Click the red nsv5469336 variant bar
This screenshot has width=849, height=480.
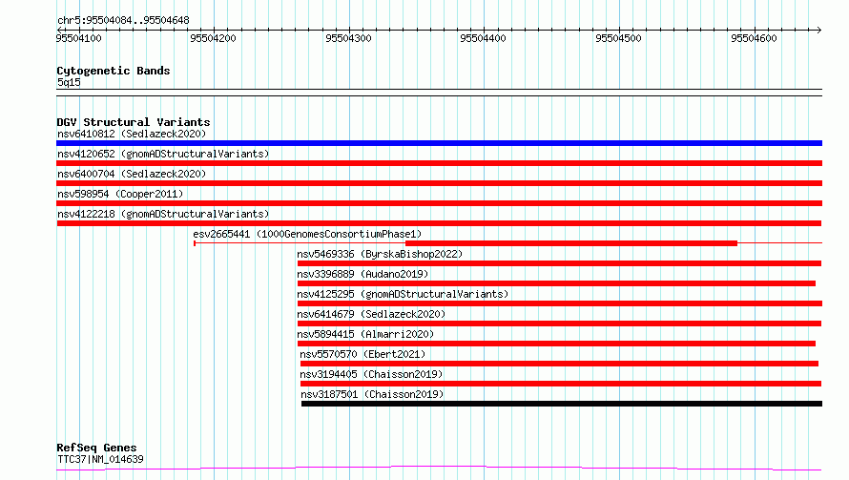pyautogui.click(x=559, y=263)
